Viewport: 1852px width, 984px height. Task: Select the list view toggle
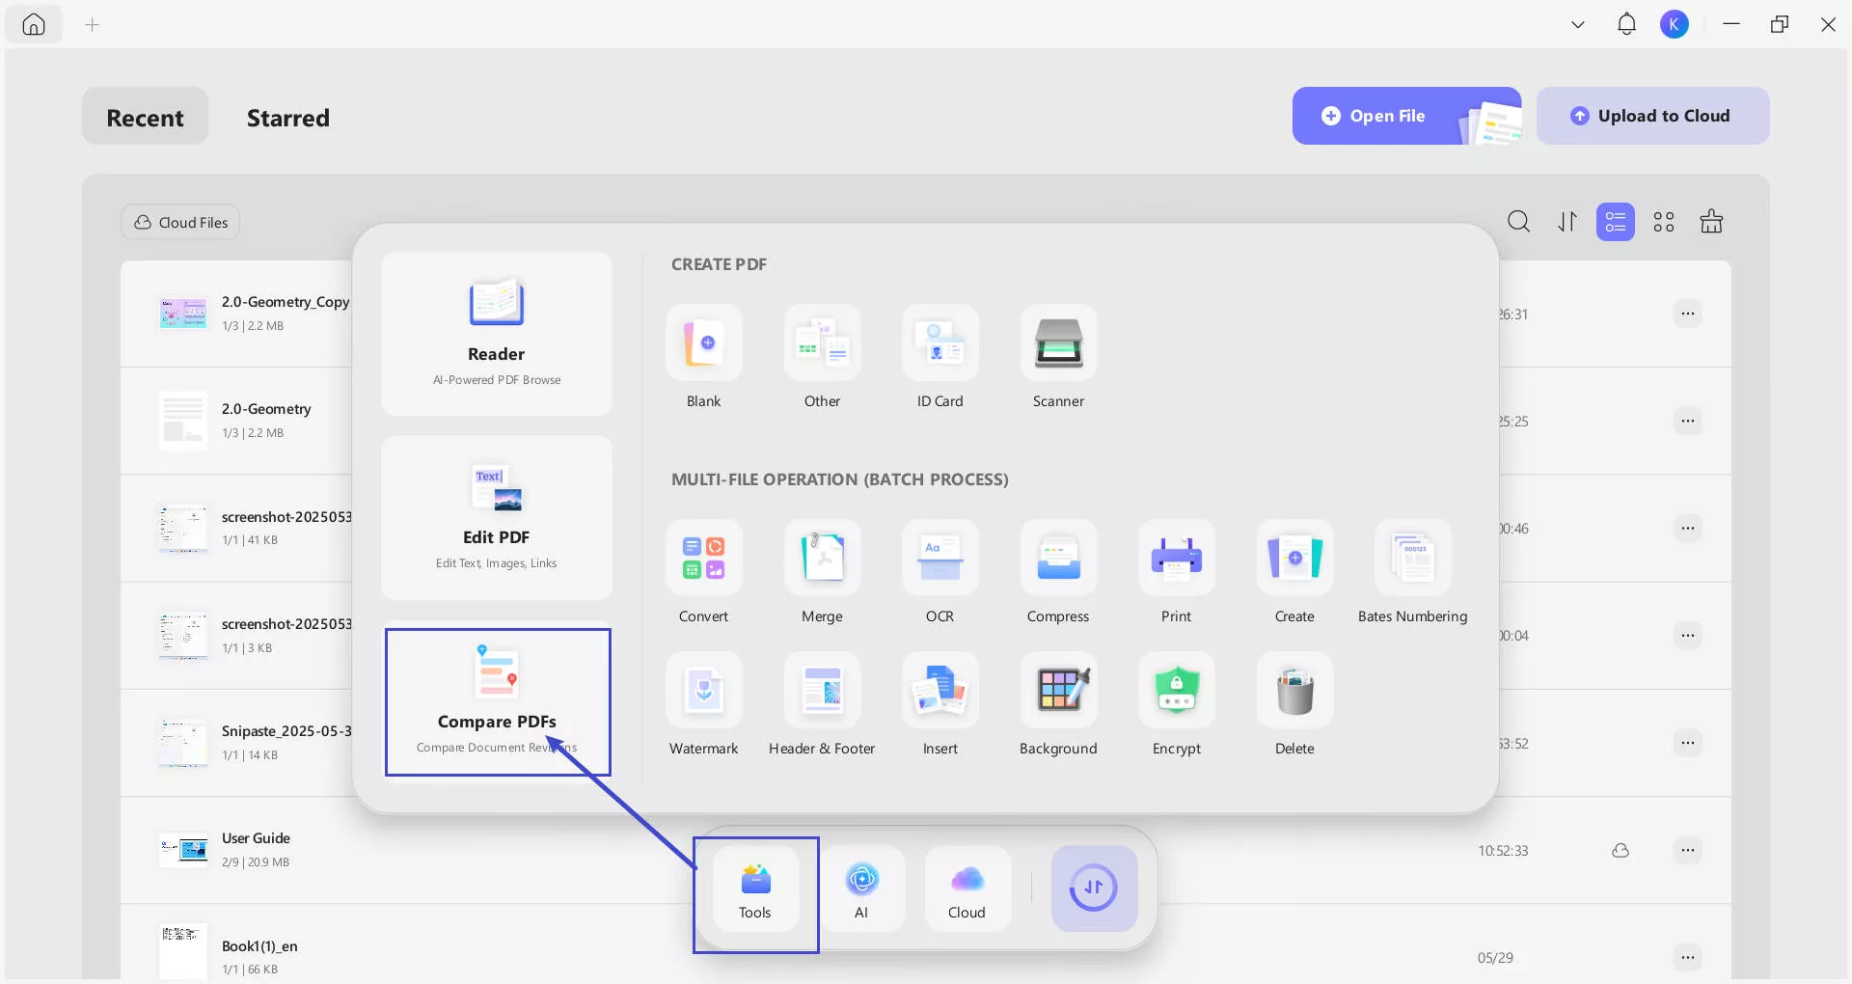1615,222
